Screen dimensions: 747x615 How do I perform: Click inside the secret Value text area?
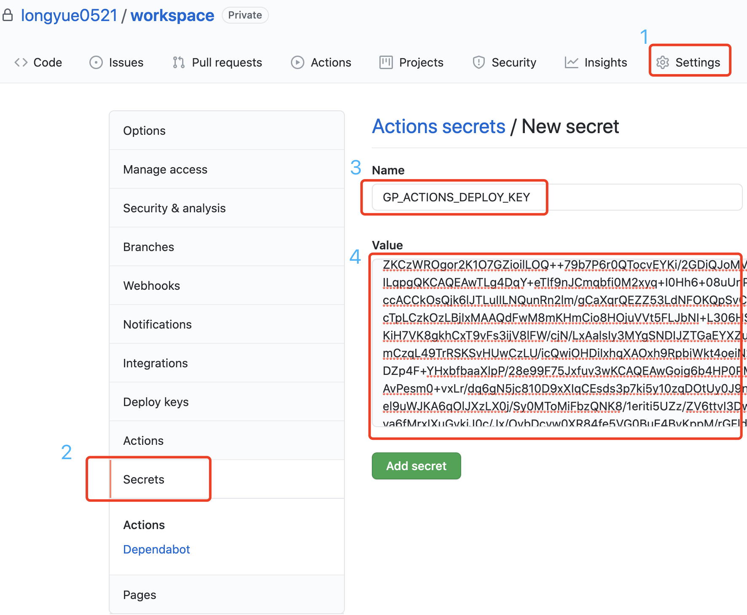(x=559, y=343)
